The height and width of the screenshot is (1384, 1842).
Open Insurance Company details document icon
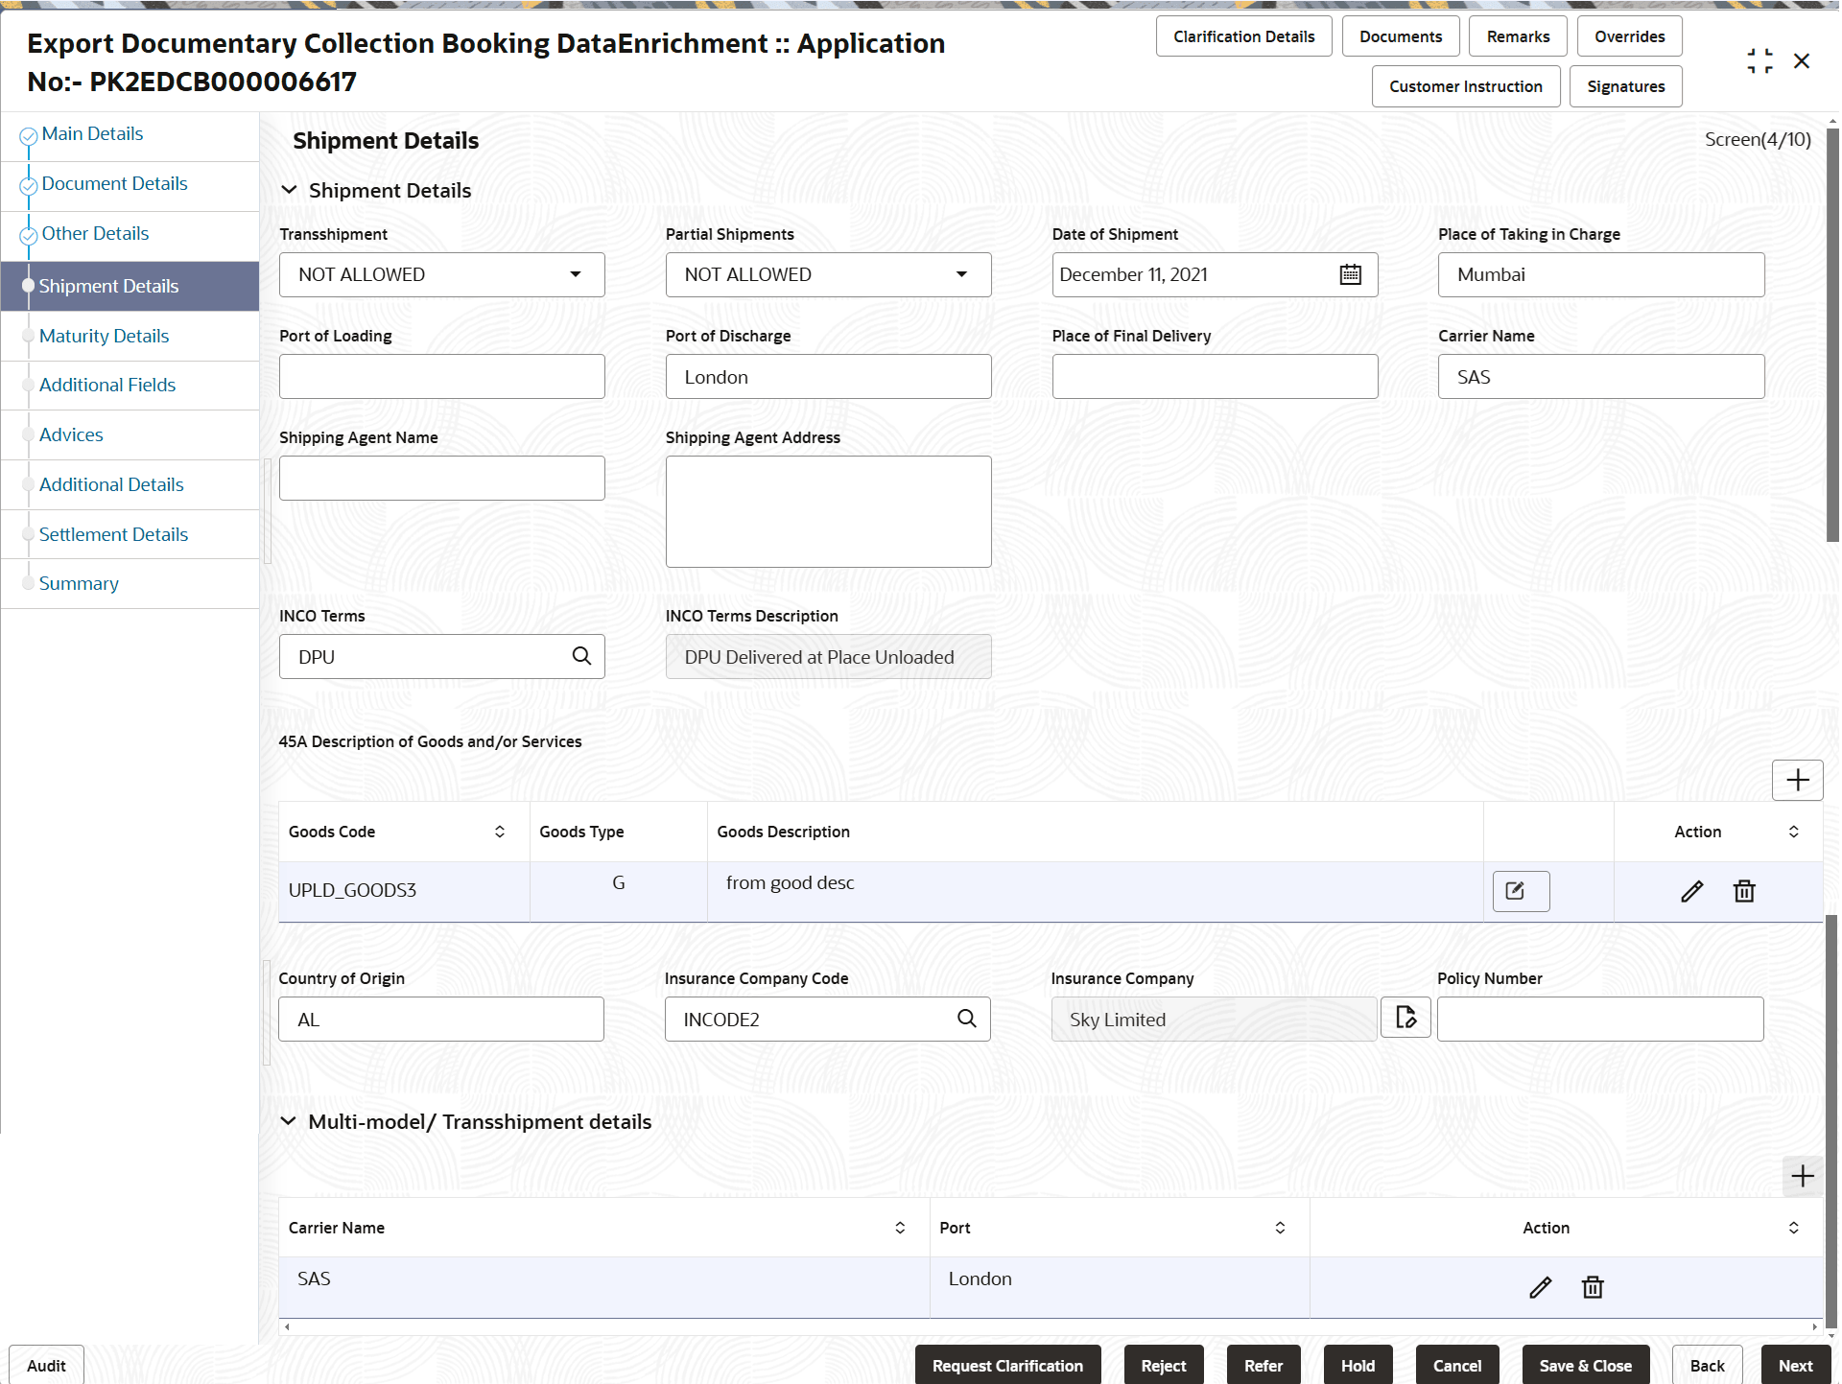[1405, 1018]
